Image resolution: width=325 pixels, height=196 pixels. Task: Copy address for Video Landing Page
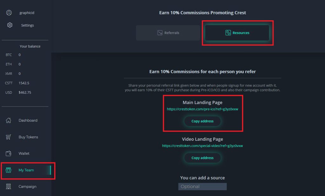[x=202, y=158]
